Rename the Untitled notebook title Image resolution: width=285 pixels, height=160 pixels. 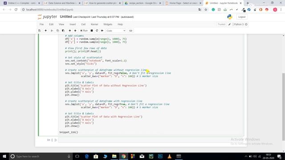tap(66, 17)
